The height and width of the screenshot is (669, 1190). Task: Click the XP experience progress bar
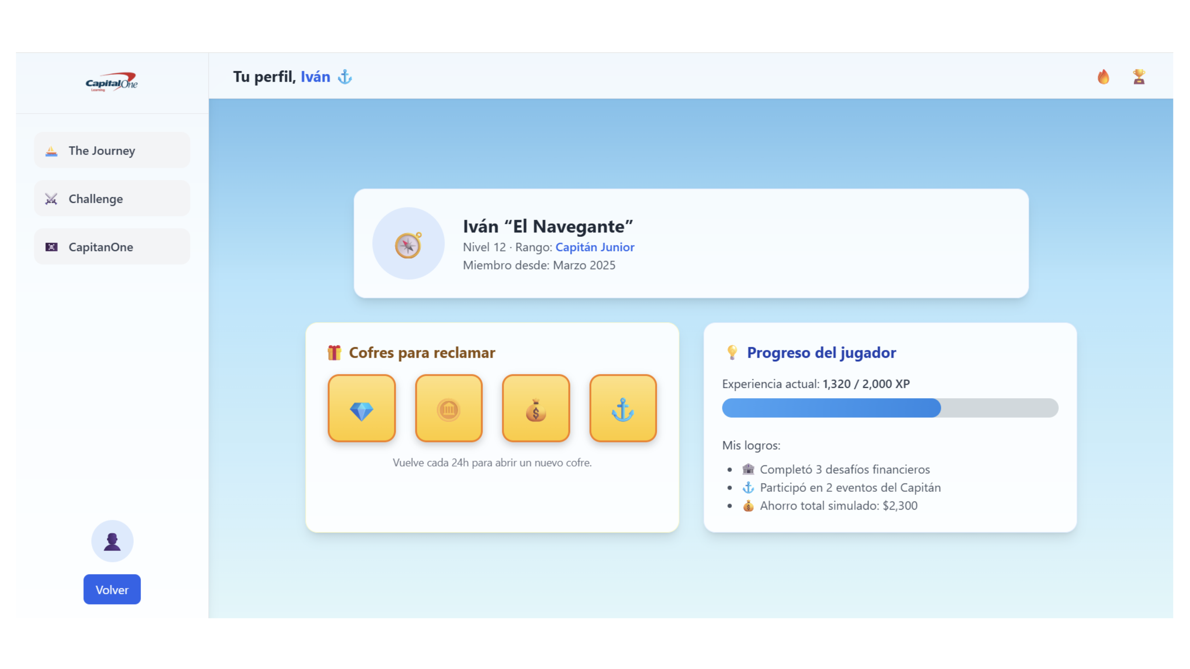tap(890, 408)
